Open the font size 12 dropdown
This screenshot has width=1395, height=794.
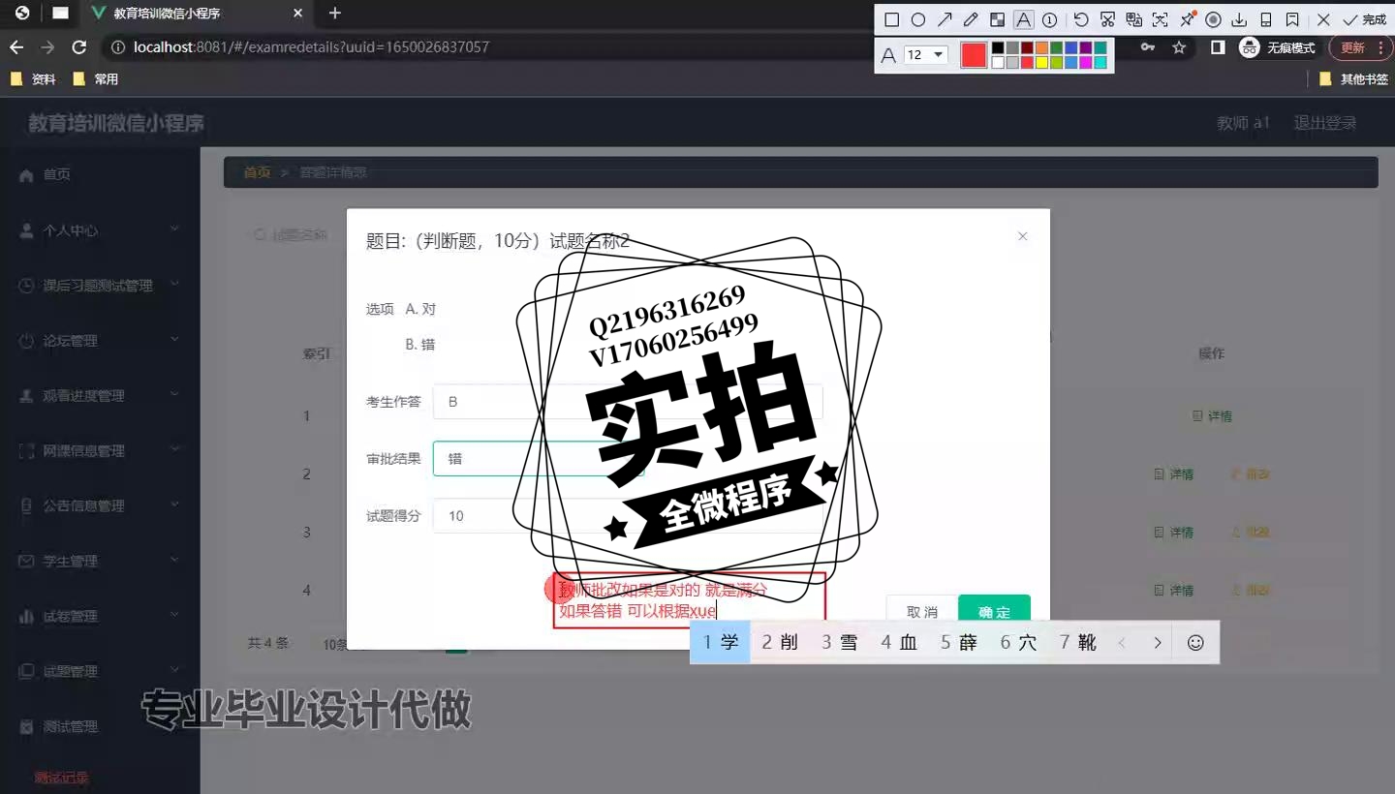pyautogui.click(x=925, y=55)
